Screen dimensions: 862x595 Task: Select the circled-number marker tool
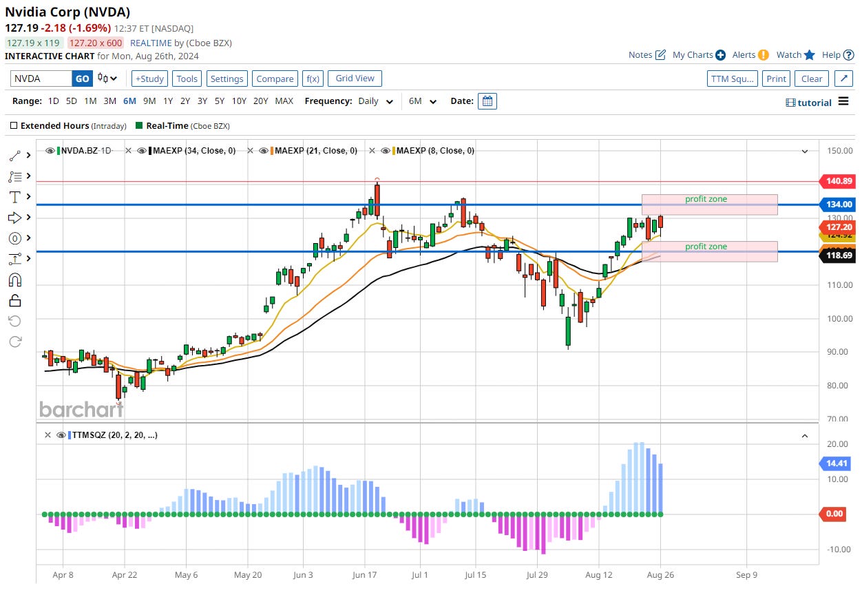(15, 238)
